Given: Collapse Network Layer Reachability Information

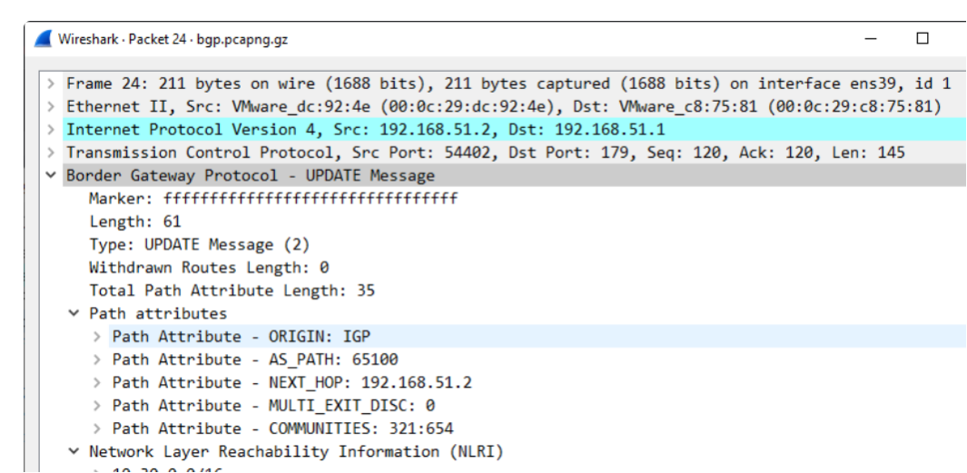Looking at the screenshot, I should tap(74, 451).
